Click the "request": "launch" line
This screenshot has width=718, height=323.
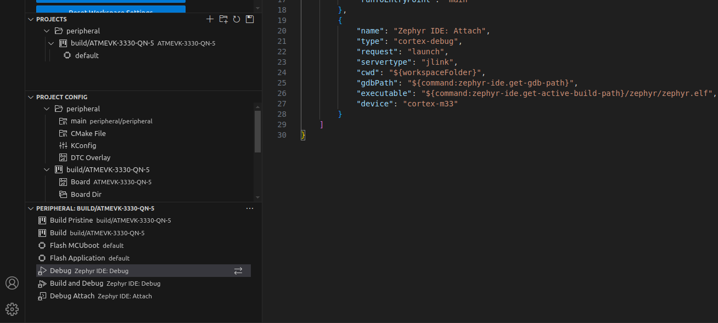(x=402, y=52)
